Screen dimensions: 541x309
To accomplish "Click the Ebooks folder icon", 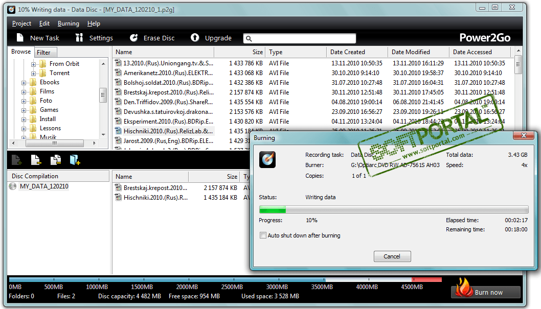I will tap(33, 82).
